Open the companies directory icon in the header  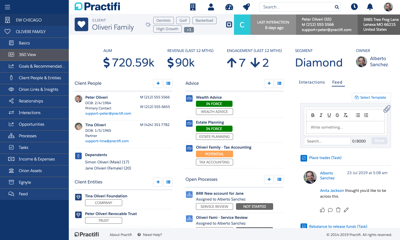(x=193, y=7)
